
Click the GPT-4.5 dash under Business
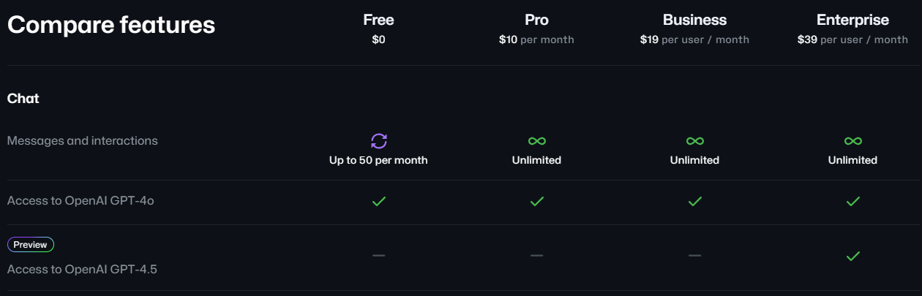tap(694, 255)
